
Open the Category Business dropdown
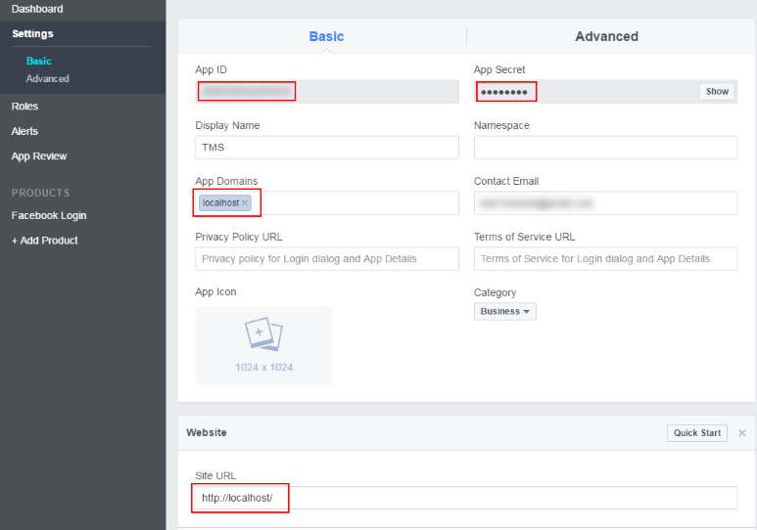pyautogui.click(x=505, y=311)
